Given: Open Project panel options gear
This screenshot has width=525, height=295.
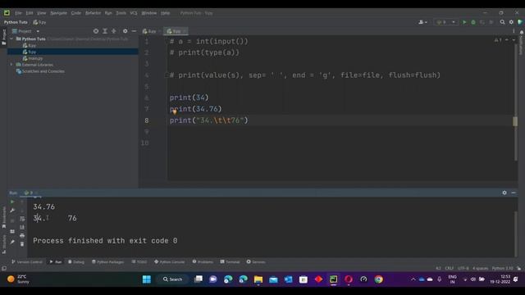Looking at the screenshot, I should click(x=125, y=31).
